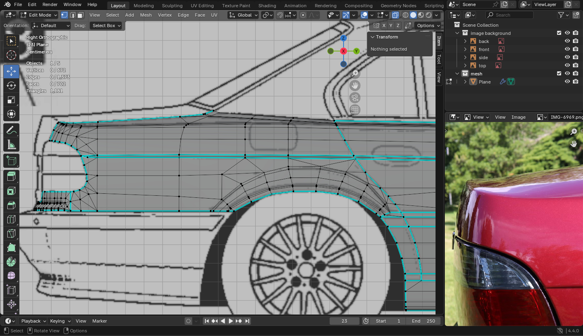Open the Edit Mode dropdown

click(38, 15)
